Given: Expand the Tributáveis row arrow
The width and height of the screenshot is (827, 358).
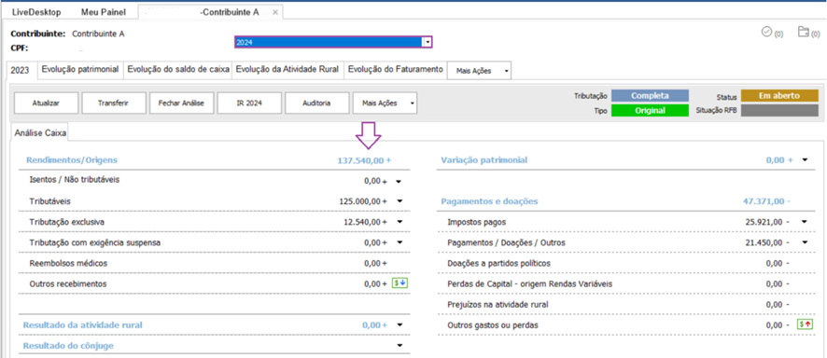Looking at the screenshot, I should [399, 201].
